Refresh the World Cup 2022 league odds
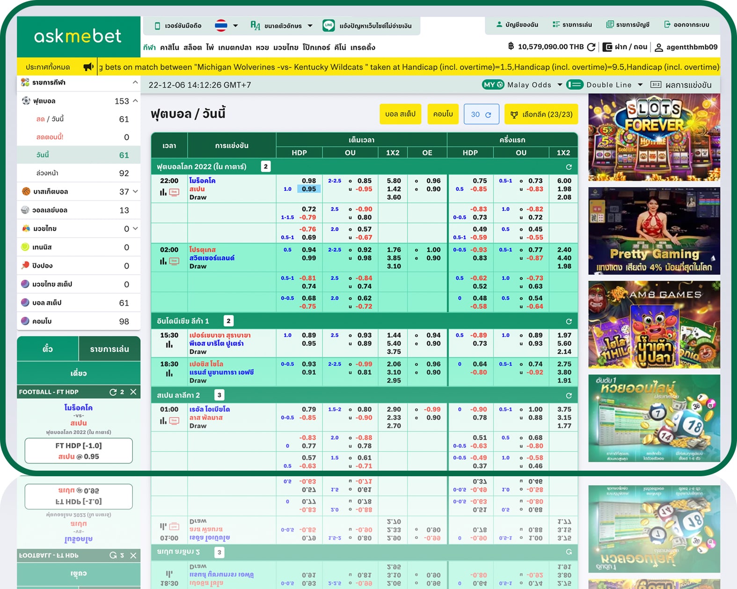Image resolution: width=737 pixels, height=589 pixels. click(569, 167)
